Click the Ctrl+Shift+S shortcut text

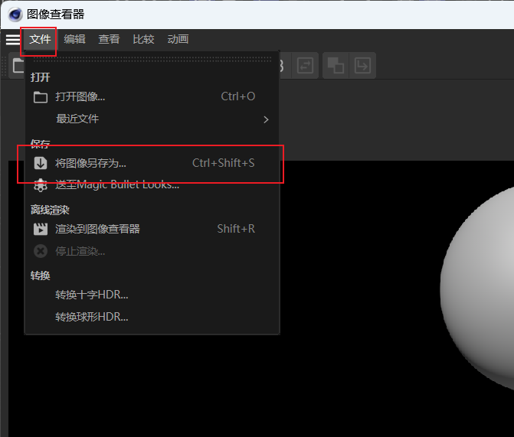point(223,163)
